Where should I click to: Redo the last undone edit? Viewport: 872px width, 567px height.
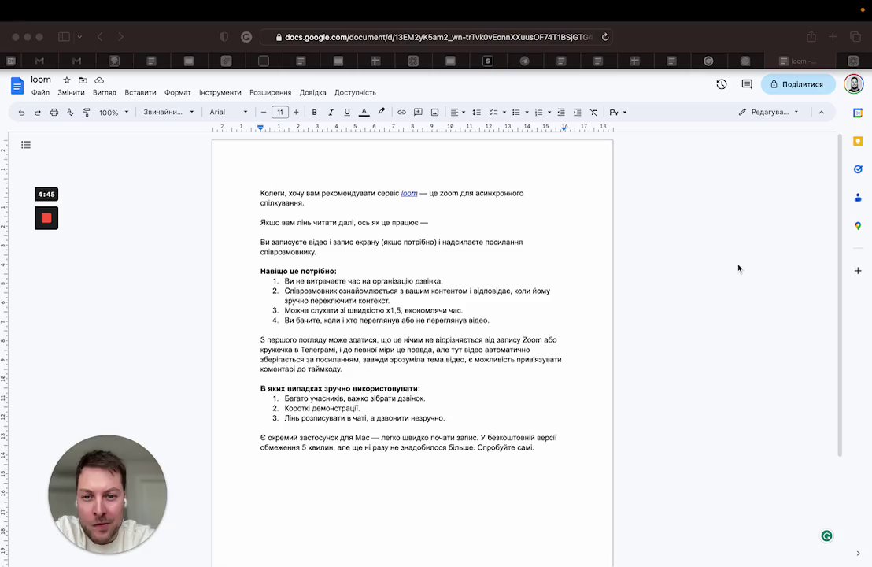[37, 113]
